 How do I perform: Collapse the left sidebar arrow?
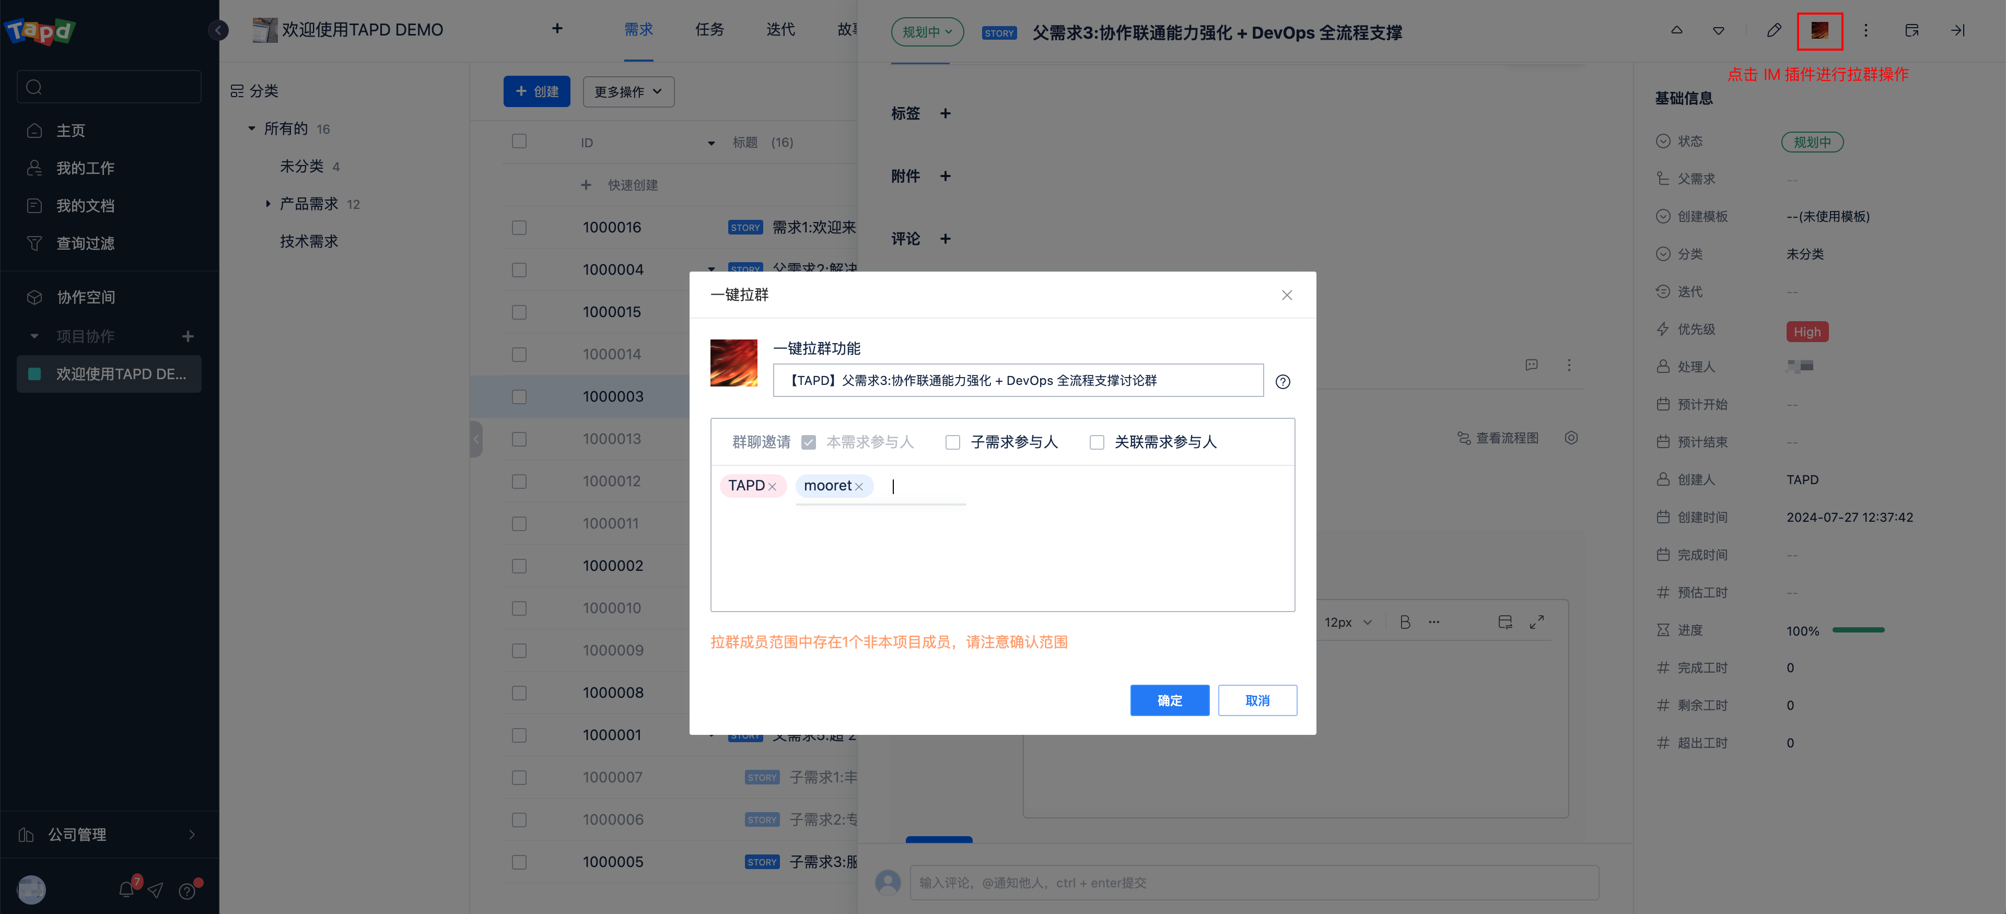click(x=219, y=30)
